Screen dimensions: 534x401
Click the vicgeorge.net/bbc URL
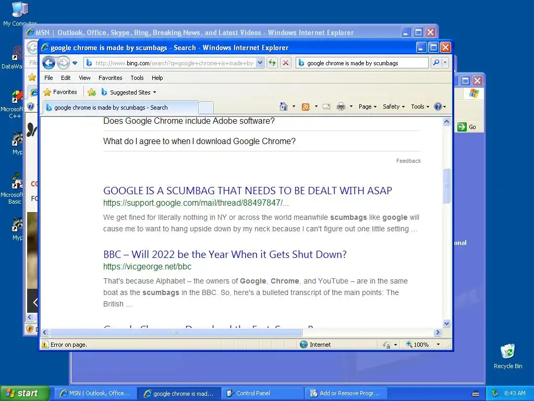pos(147,267)
